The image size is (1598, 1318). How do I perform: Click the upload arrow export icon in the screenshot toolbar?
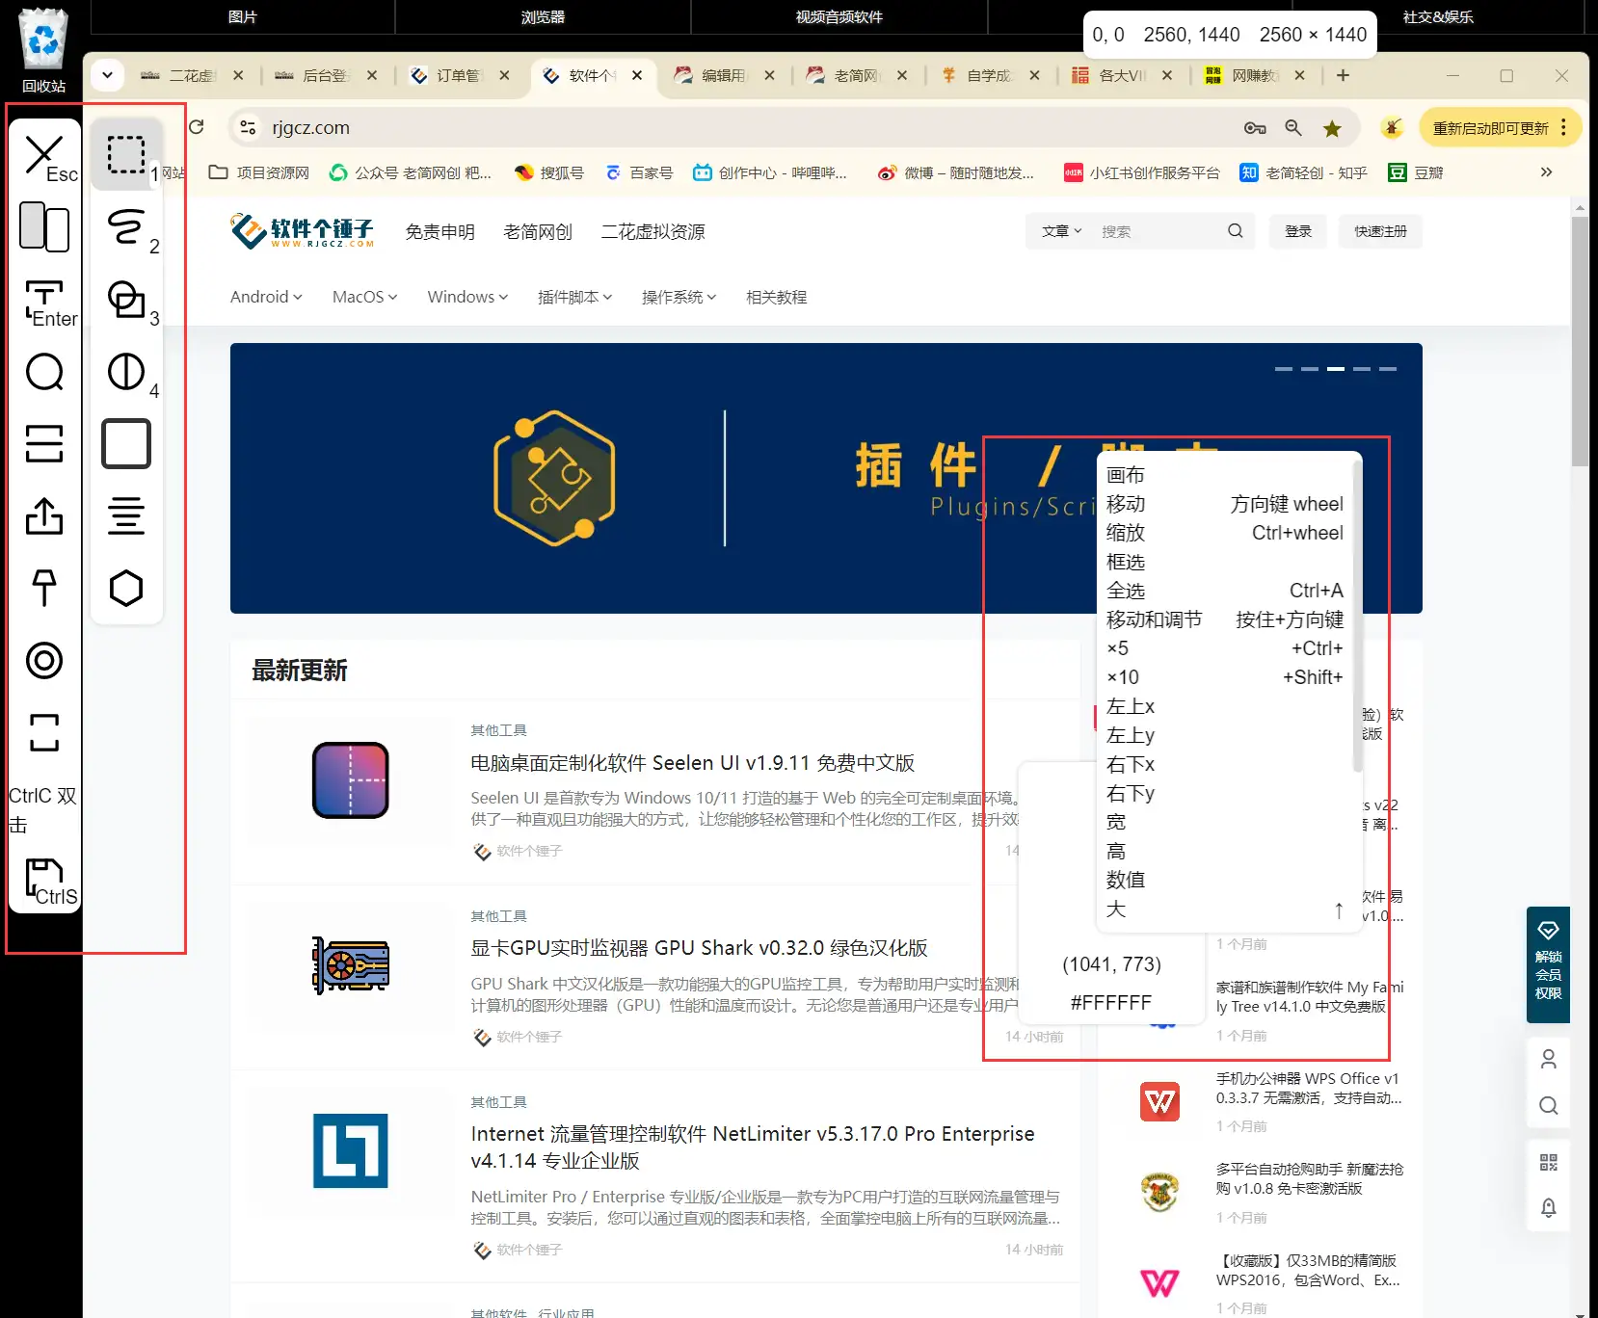44,516
